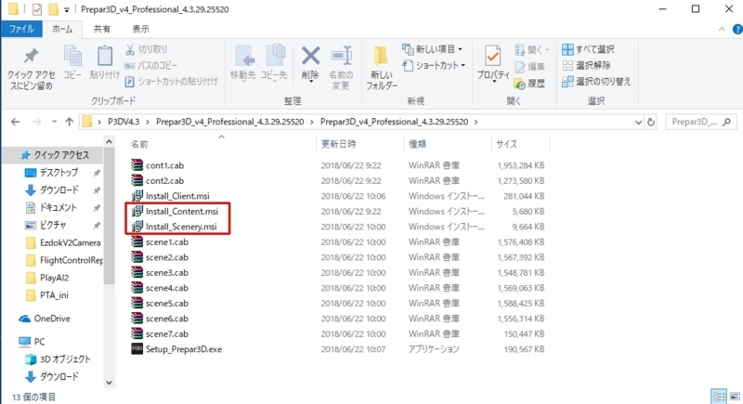Click Open (開く) ribbon button
Screen dimensions: 743x404
[530, 50]
